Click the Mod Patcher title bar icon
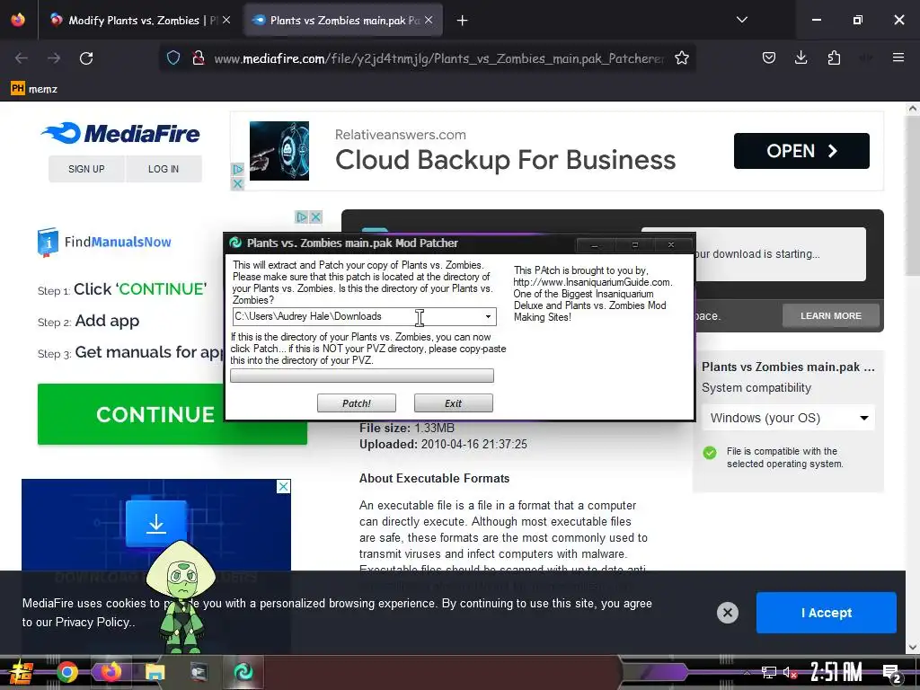 coord(236,243)
